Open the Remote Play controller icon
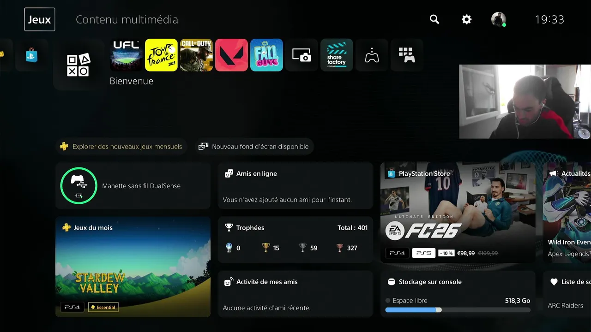591x332 pixels. [372, 55]
